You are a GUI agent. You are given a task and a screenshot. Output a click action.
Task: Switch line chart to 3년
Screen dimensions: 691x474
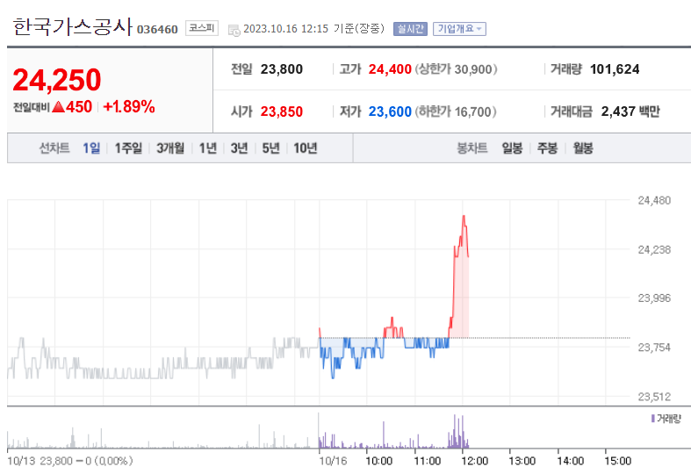coord(240,148)
